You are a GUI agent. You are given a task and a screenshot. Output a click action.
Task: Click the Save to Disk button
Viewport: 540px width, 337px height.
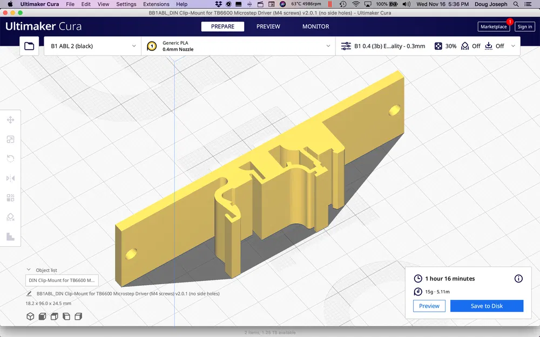[487, 306]
